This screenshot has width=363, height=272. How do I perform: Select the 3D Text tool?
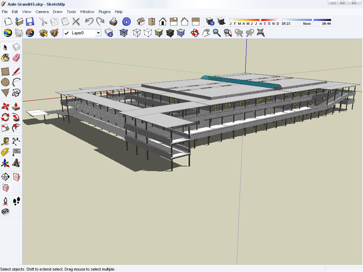click(x=16, y=163)
